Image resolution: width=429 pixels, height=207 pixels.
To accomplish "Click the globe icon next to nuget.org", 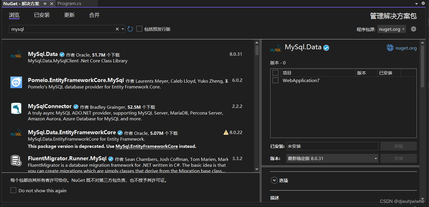I will tap(390, 48).
